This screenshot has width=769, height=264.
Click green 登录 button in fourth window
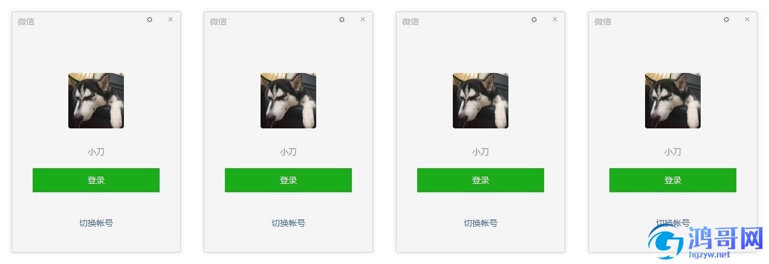[x=673, y=180]
